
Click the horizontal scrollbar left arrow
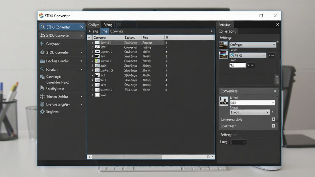[x=89, y=157]
